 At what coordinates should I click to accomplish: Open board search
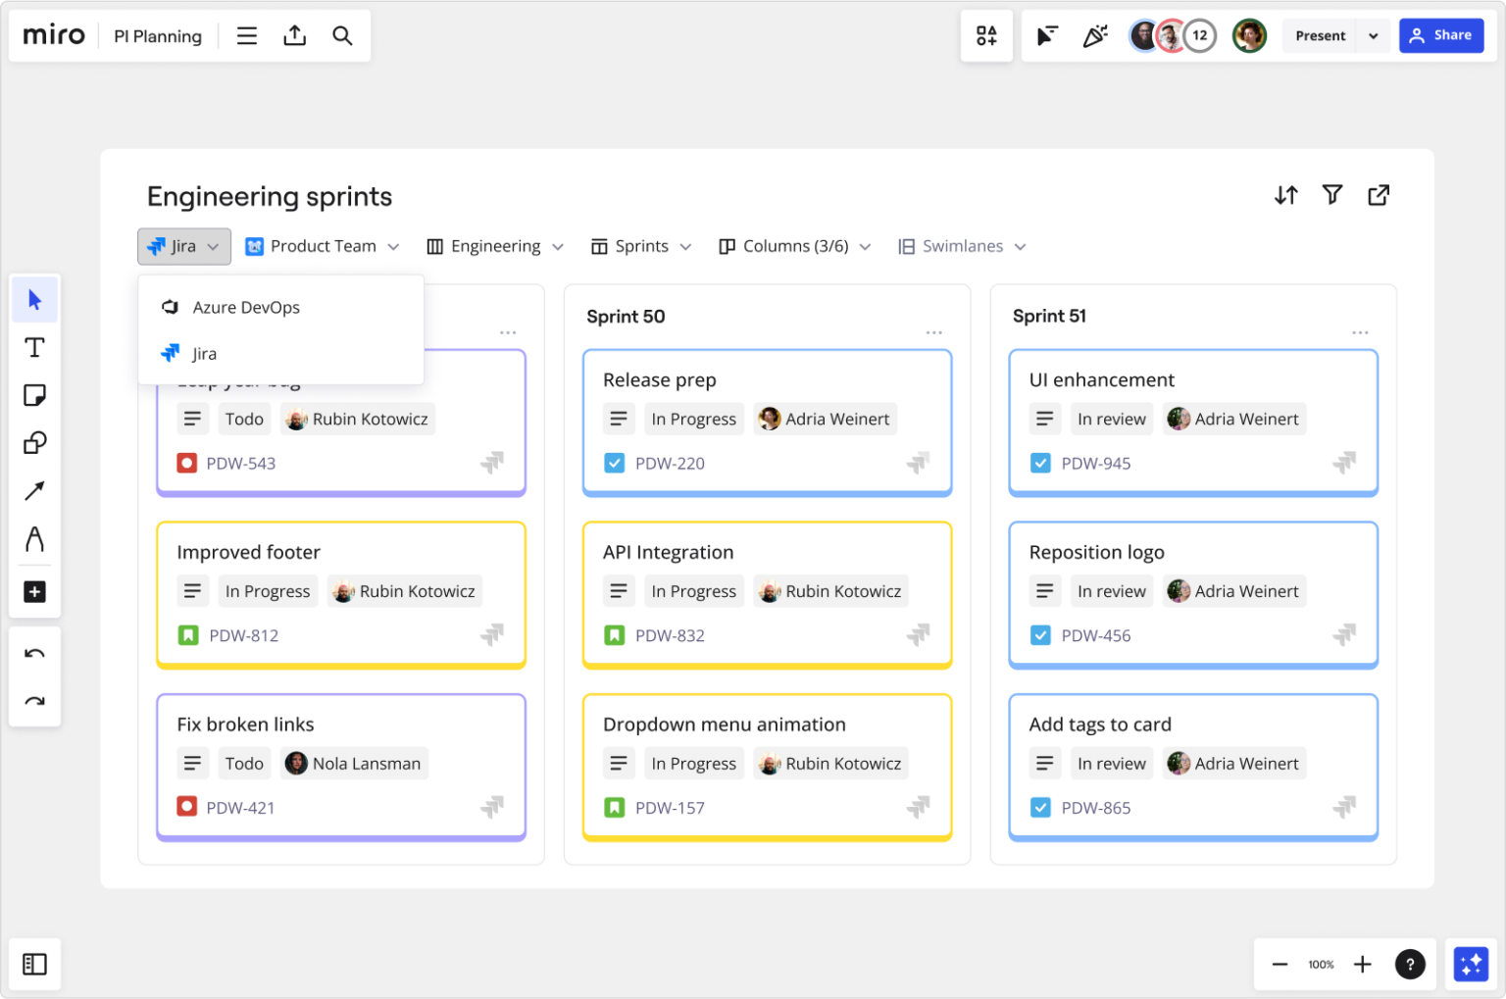point(342,35)
